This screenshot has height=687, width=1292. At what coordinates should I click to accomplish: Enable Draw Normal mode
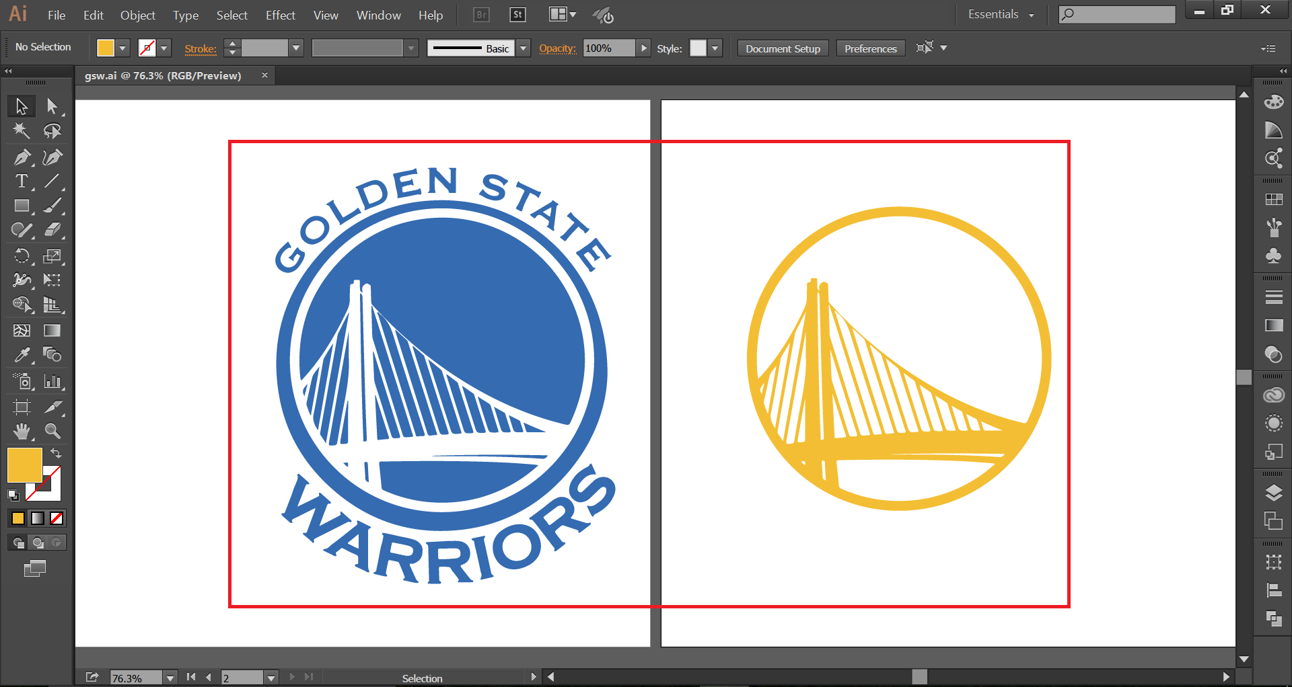tap(18, 542)
